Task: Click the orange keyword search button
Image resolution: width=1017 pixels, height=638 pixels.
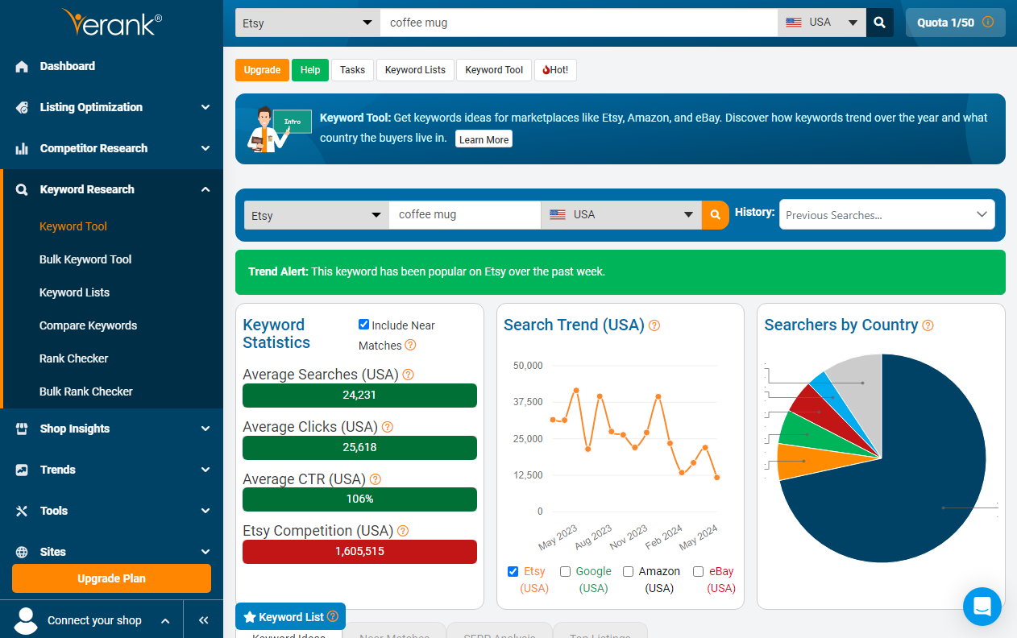Action: [715, 215]
